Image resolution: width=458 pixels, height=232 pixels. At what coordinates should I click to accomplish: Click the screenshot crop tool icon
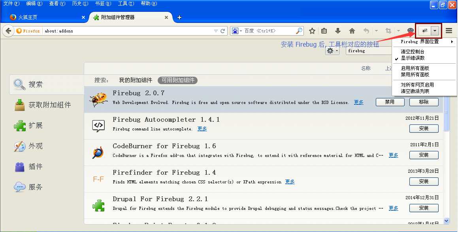tap(388, 31)
